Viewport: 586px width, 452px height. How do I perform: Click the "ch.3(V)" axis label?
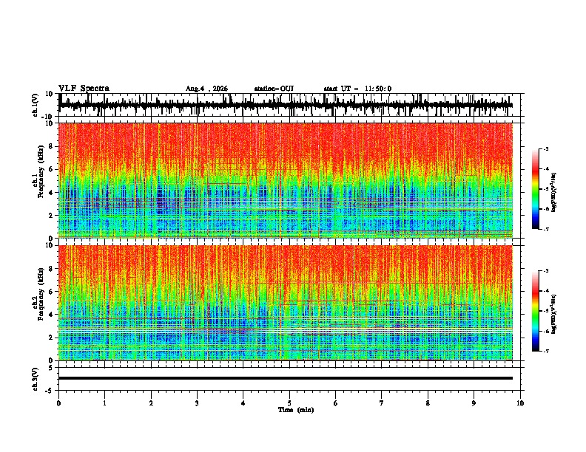point(35,379)
